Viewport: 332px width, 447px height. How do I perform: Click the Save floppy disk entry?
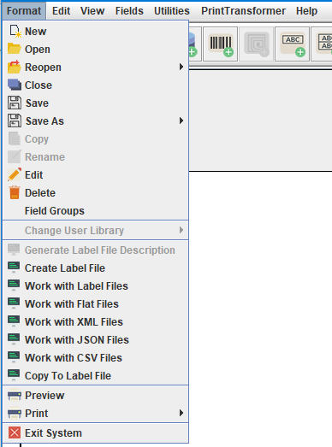(x=95, y=103)
